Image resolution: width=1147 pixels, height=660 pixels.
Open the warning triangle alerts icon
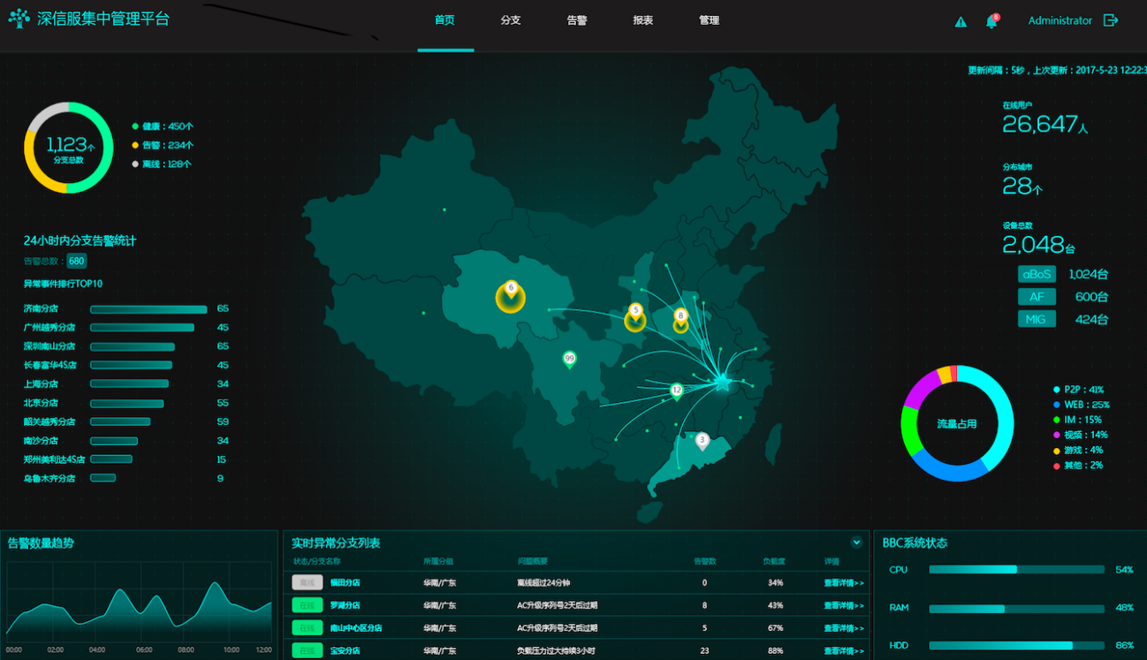961,22
